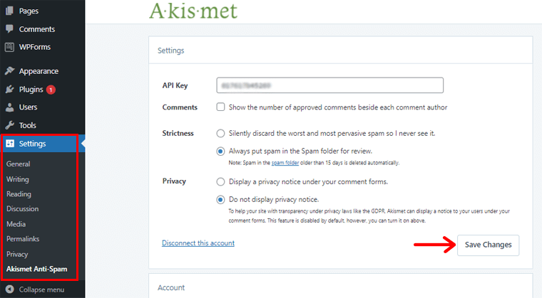Image resolution: width=542 pixels, height=298 pixels.
Task: Click the WPForms icon in sidebar
Action: [9, 47]
